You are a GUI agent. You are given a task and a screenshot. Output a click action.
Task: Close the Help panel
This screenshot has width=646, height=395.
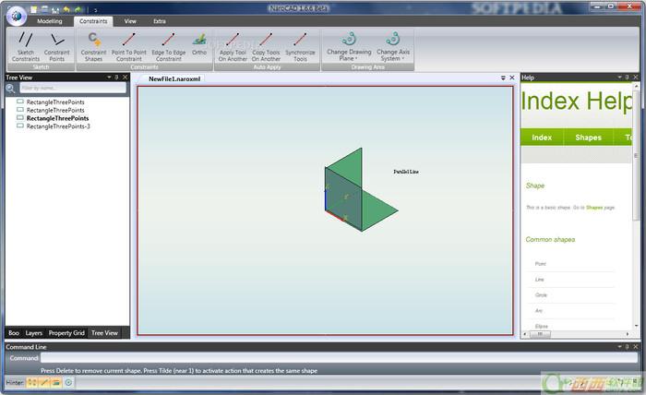pyautogui.click(x=636, y=77)
